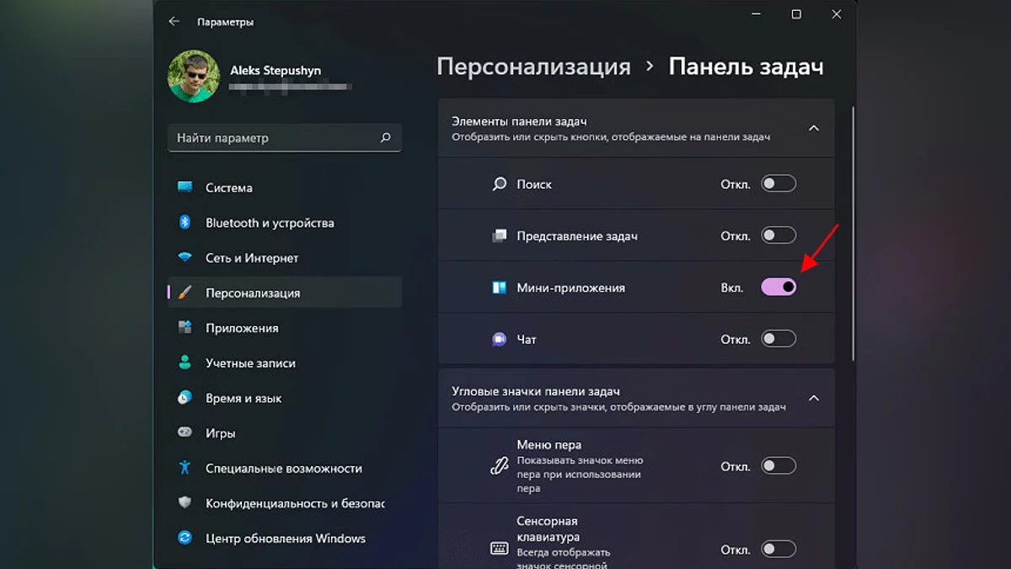Enable the Сенсорная клавиатура toggle
Image resolution: width=1011 pixels, height=569 pixels.
point(778,550)
